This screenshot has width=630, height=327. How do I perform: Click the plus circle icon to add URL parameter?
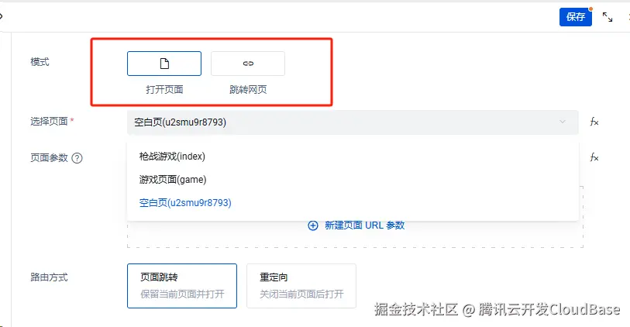pyautogui.click(x=313, y=225)
